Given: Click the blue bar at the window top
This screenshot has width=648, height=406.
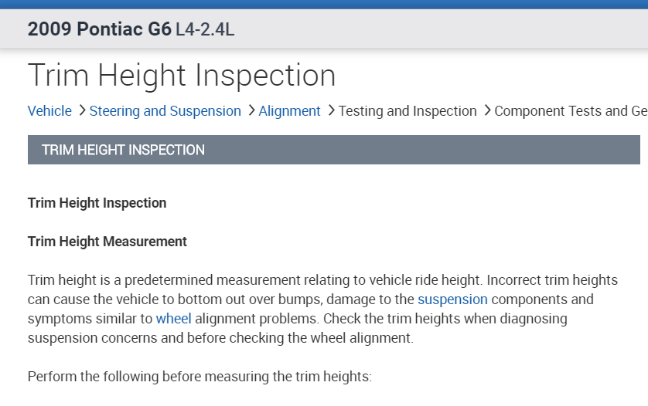Looking at the screenshot, I should click(324, 4).
